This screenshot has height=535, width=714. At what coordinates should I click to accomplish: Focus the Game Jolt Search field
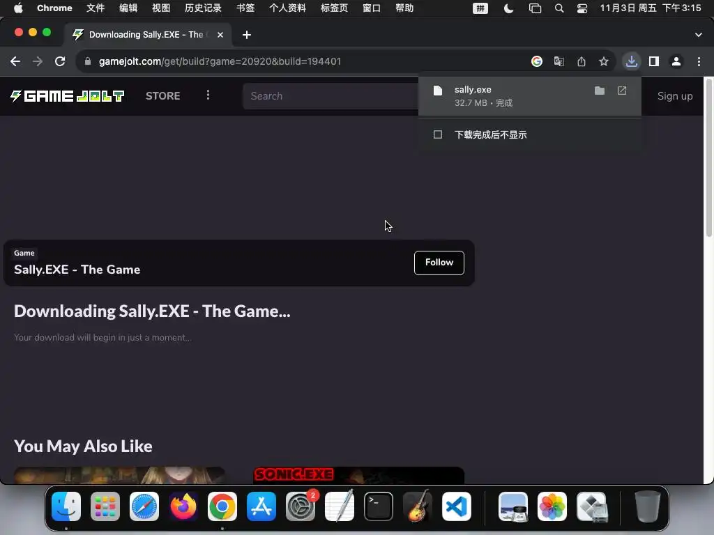pyautogui.click(x=331, y=96)
